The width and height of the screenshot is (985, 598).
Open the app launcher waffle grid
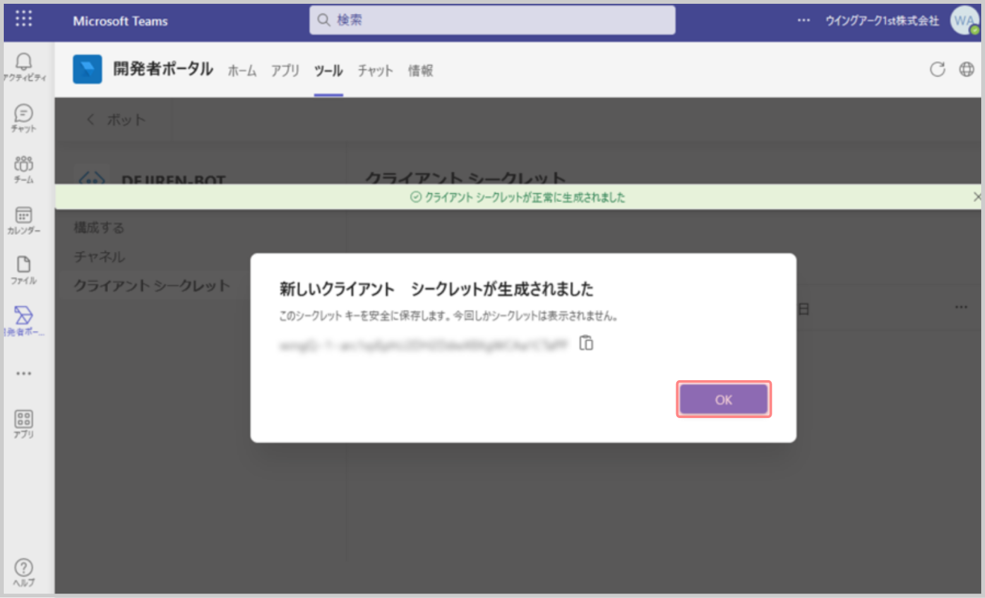click(23, 19)
